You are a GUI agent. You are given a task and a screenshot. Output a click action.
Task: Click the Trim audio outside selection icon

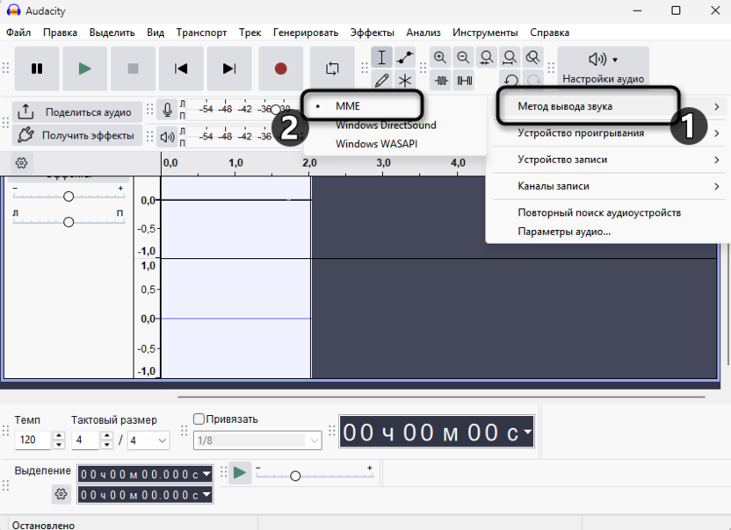click(441, 81)
